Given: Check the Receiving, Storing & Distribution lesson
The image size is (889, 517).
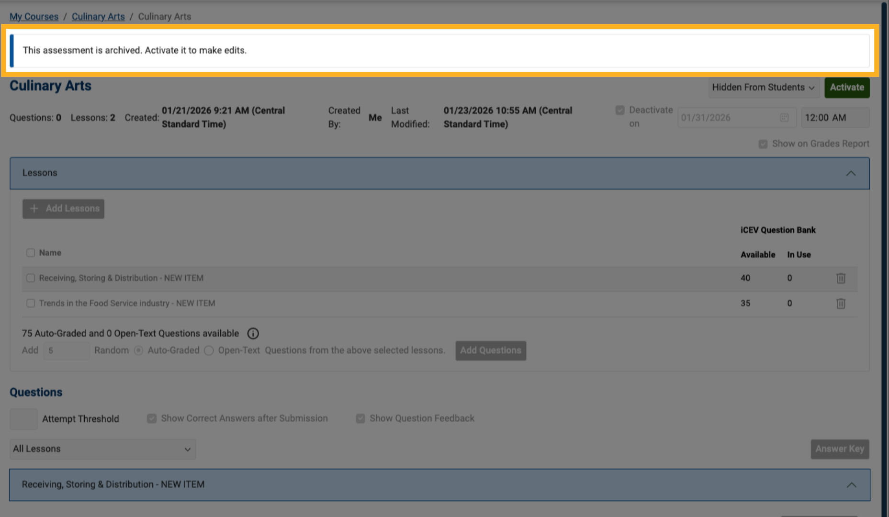Looking at the screenshot, I should (31, 278).
